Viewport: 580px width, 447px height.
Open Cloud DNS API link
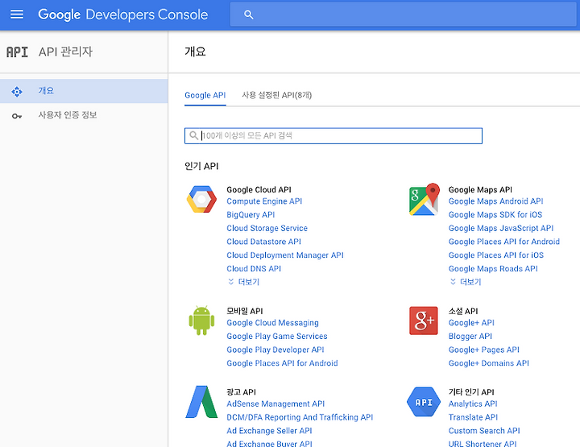click(254, 269)
